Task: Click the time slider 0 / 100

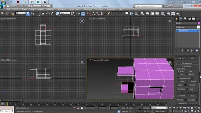Action: (11, 100)
